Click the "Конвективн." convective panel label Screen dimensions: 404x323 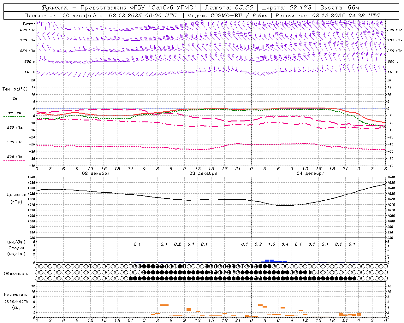pyautogui.click(x=16, y=295)
